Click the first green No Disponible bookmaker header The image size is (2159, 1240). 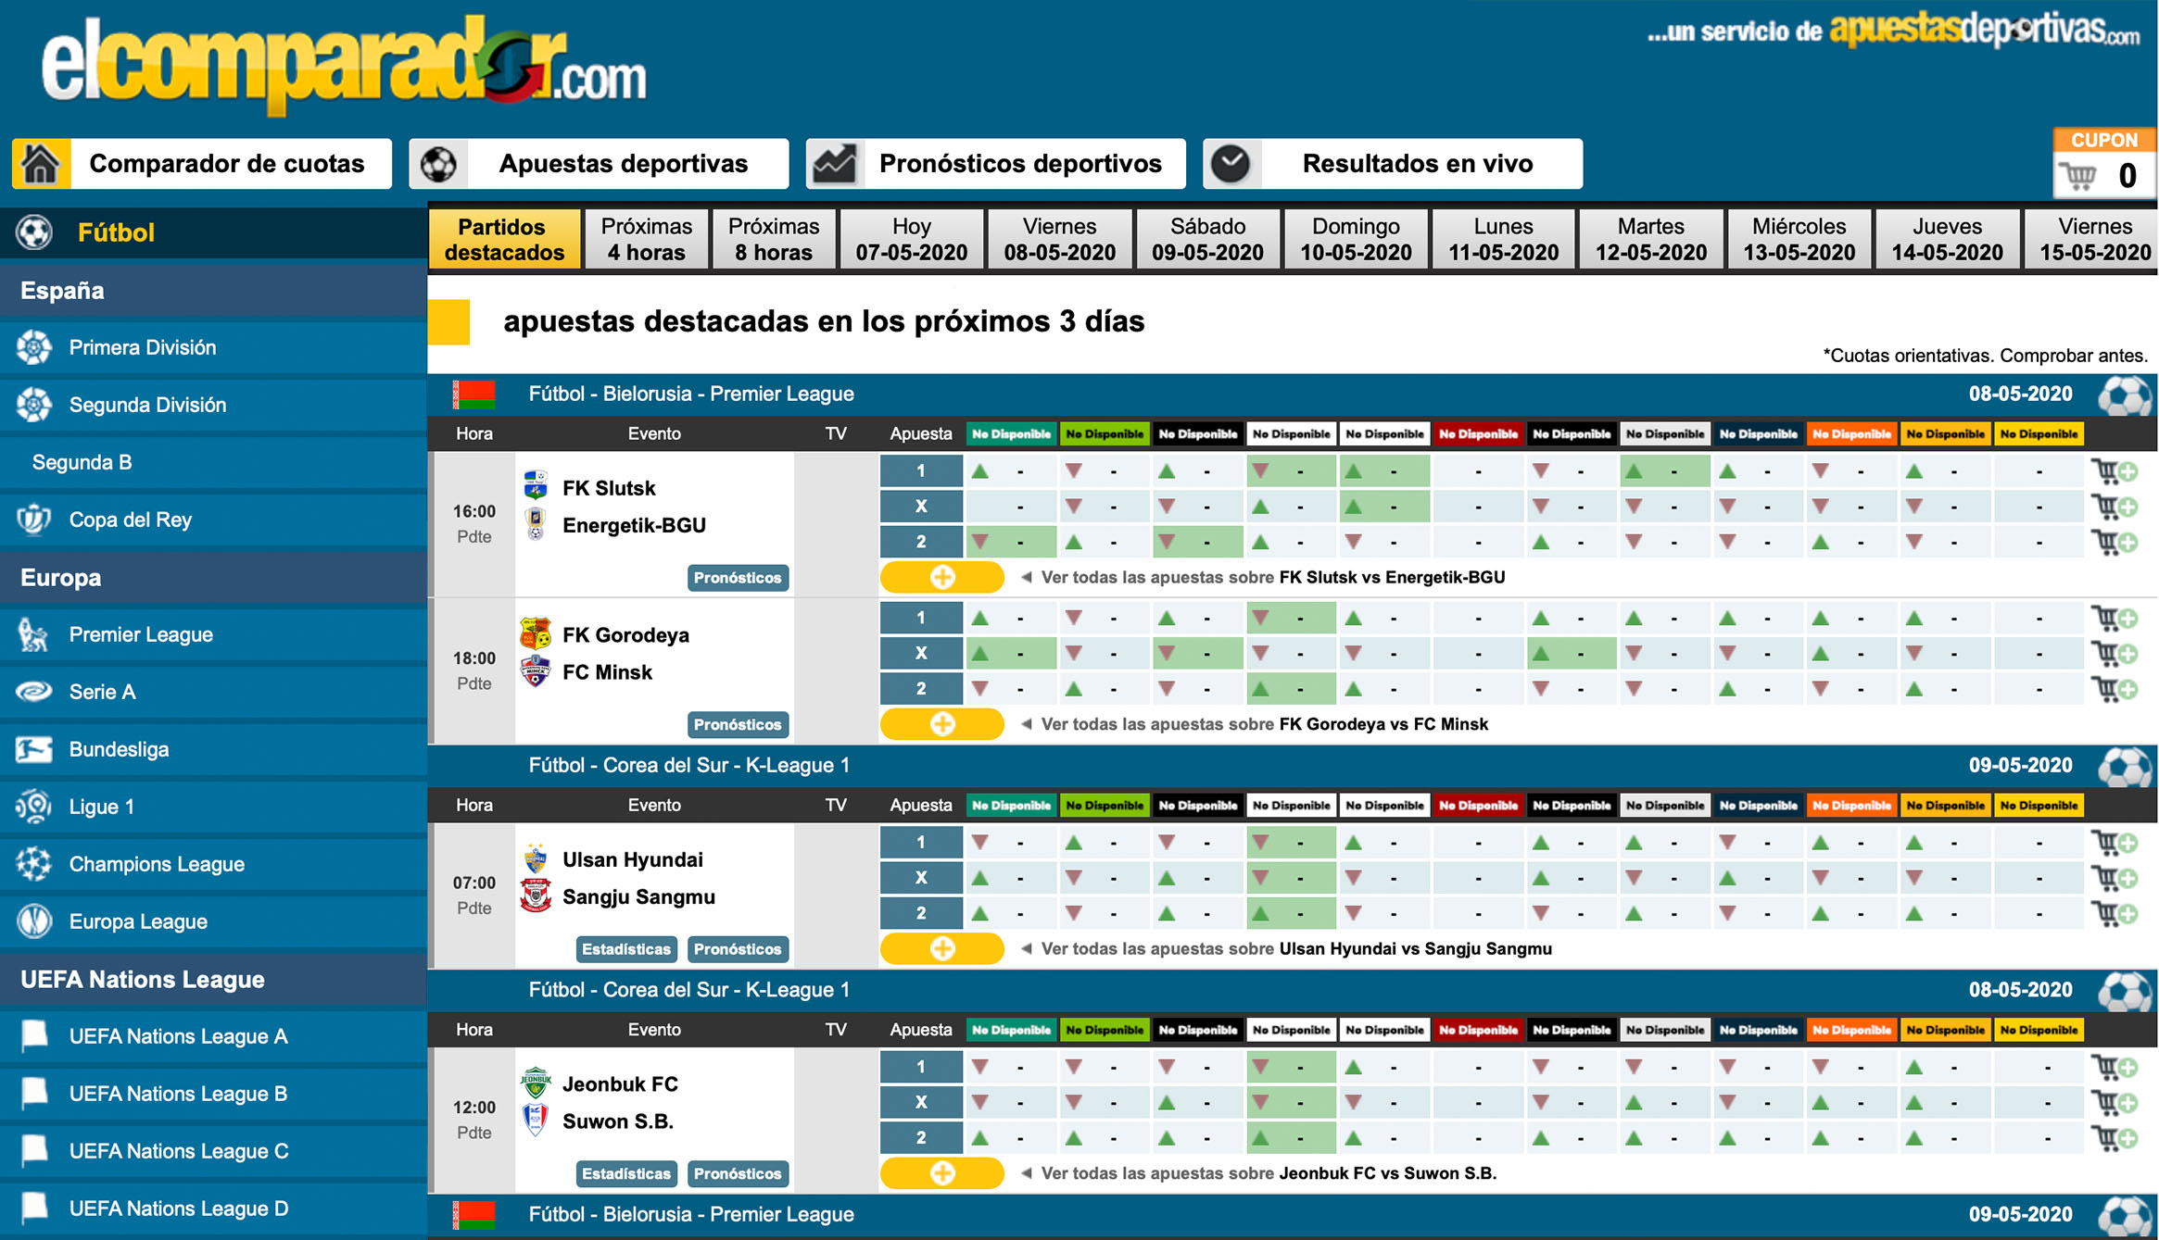click(x=1011, y=433)
